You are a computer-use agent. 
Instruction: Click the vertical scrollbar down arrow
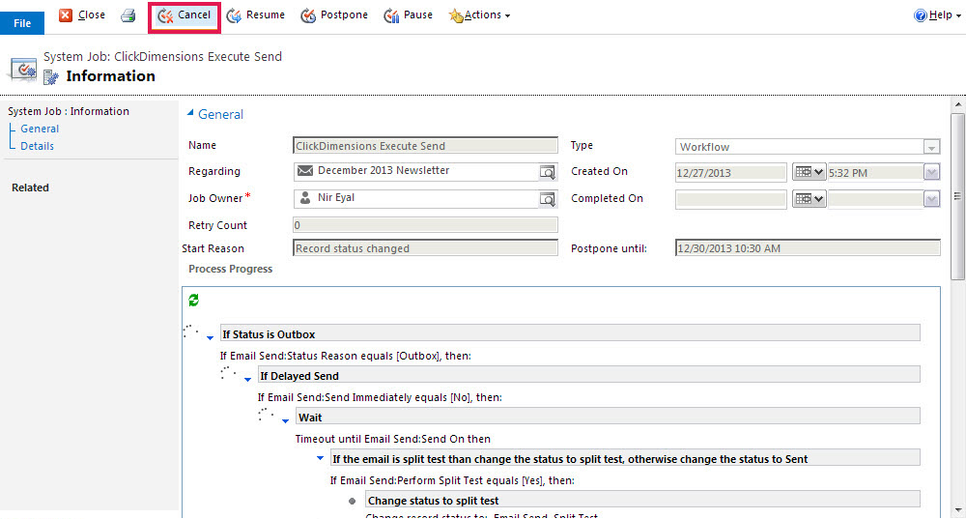[x=958, y=510]
